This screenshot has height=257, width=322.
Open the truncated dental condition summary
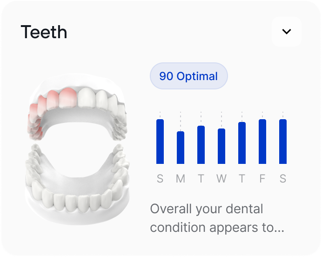[x=217, y=218]
